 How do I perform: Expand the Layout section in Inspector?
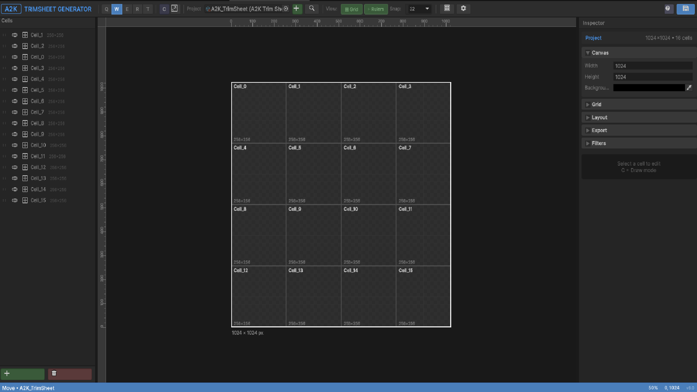tap(599, 118)
